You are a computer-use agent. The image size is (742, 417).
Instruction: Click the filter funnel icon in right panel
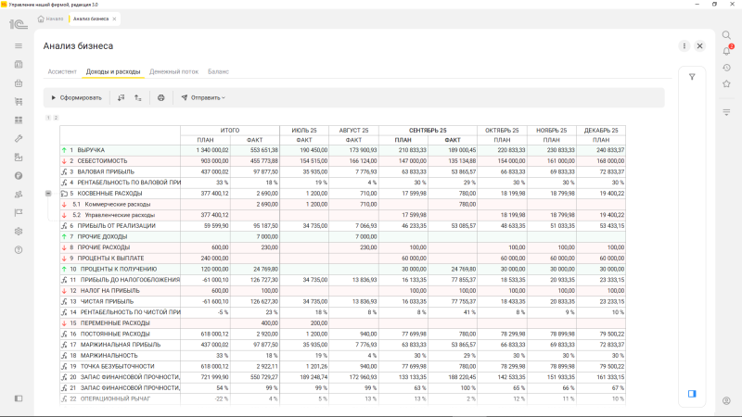(692, 77)
